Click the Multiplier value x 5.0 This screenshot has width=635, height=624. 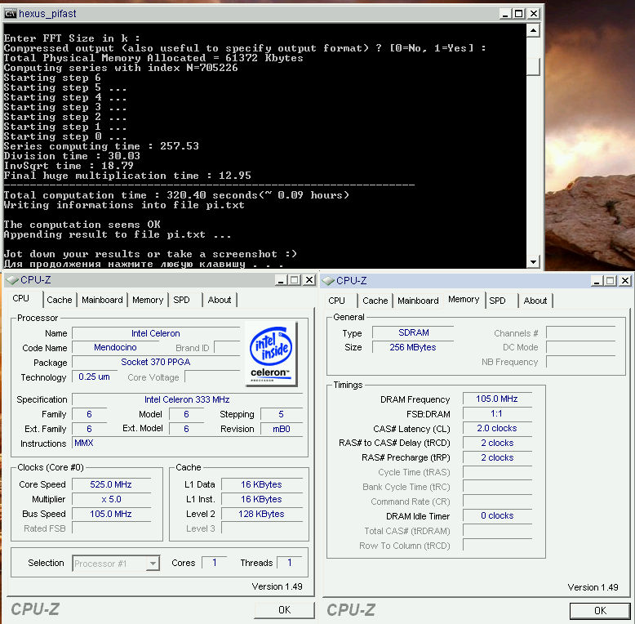point(111,499)
